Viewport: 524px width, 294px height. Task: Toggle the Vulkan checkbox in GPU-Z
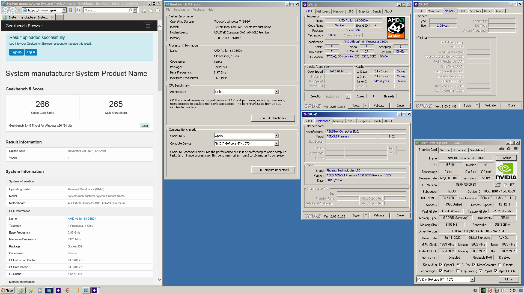[441, 271]
